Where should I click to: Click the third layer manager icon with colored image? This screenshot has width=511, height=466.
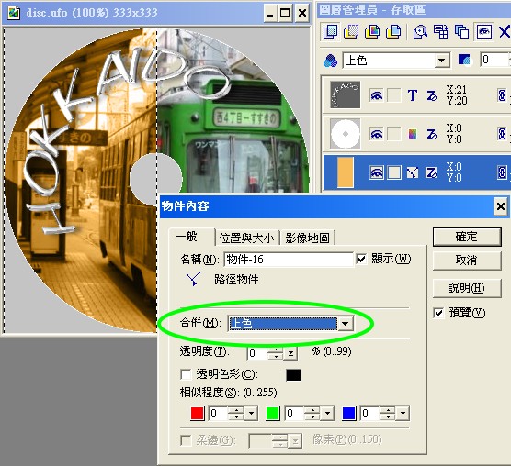[372, 31]
